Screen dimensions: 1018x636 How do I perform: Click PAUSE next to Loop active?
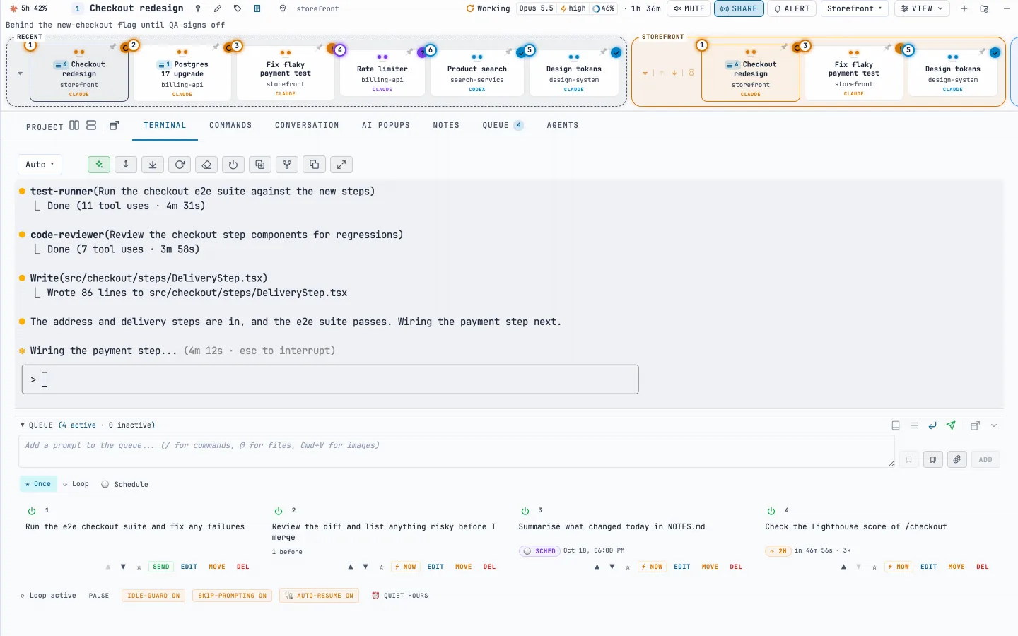(99, 596)
